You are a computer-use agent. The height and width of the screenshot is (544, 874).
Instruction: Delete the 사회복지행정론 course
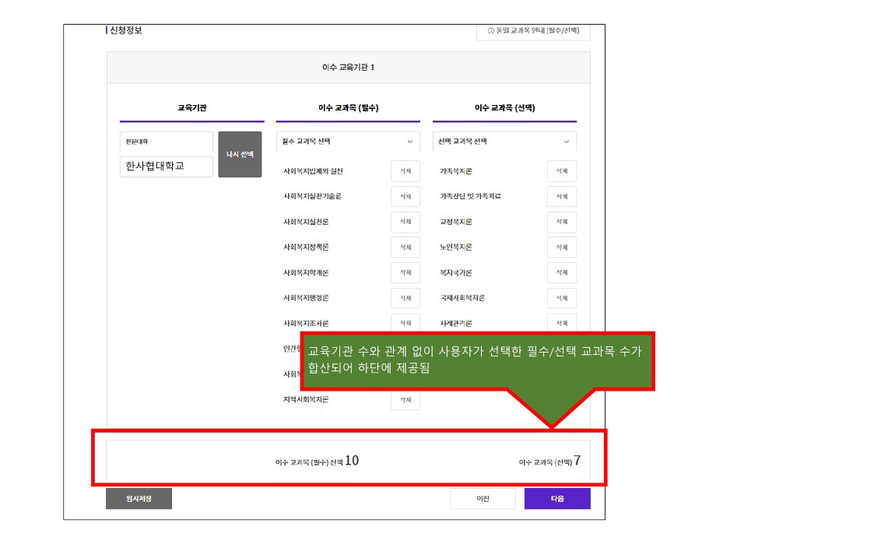point(405,298)
